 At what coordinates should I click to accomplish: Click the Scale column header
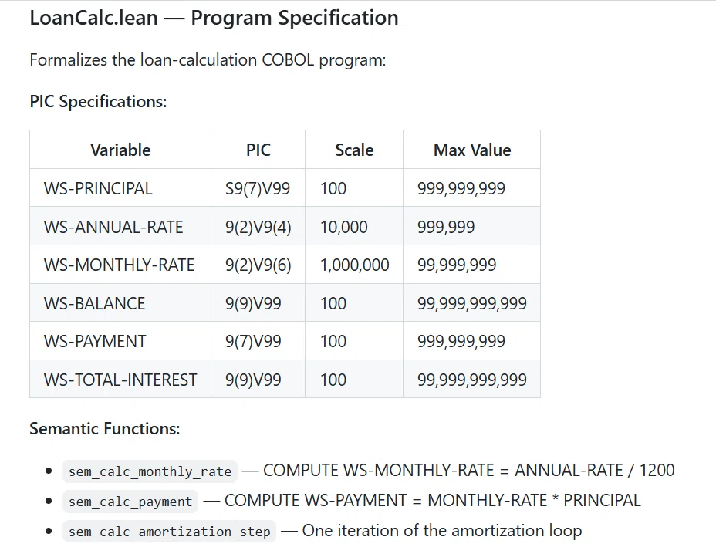(354, 150)
